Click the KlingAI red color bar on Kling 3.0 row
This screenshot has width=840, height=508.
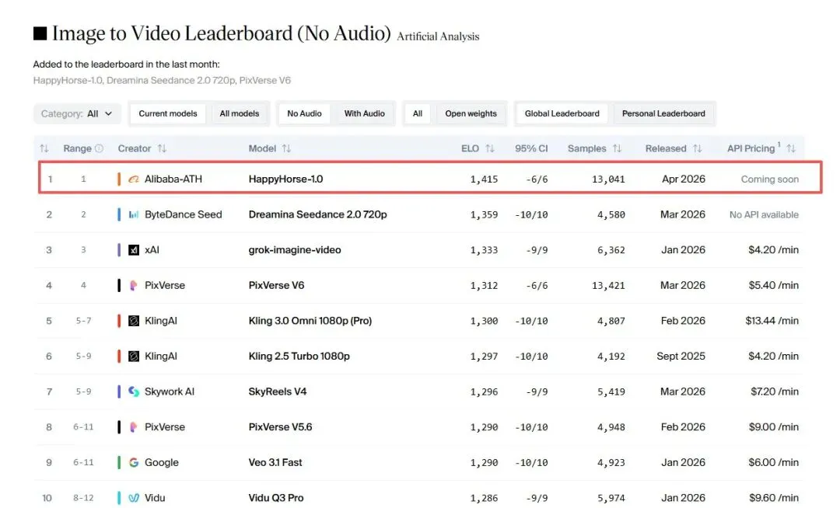point(119,321)
